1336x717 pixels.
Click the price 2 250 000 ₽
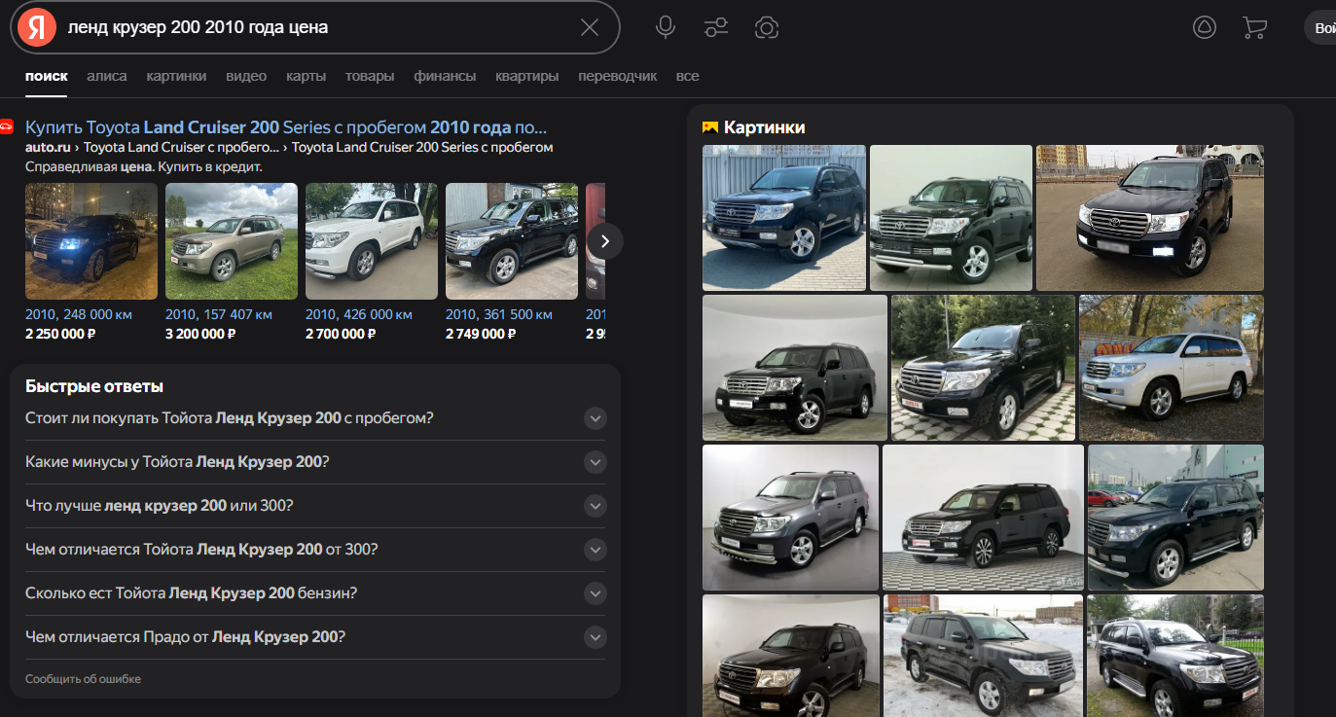pos(60,334)
